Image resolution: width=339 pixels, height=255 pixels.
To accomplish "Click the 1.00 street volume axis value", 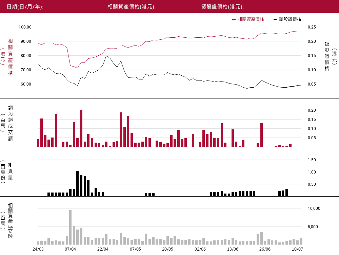I will 312,172.
